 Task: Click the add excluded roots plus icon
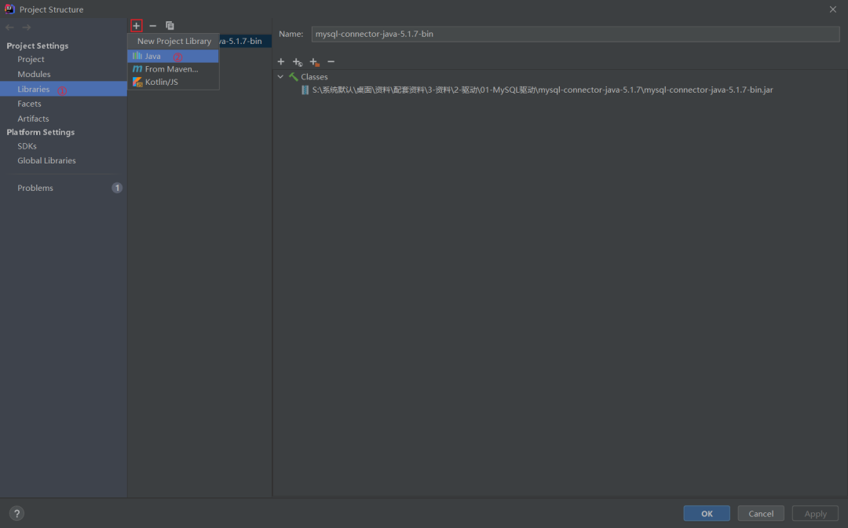pos(314,62)
